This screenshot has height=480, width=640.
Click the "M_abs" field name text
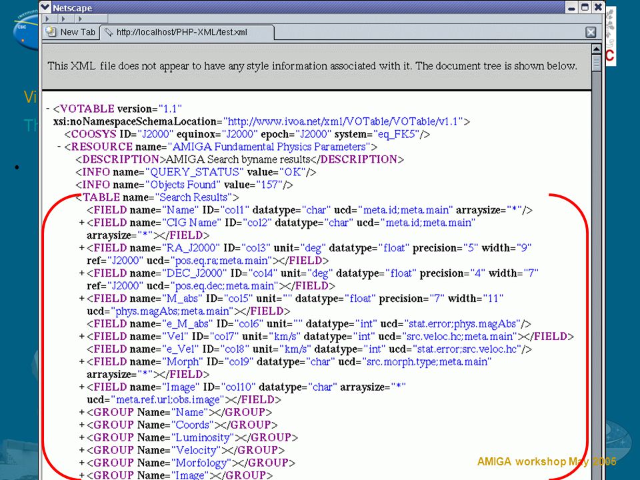[x=182, y=299]
